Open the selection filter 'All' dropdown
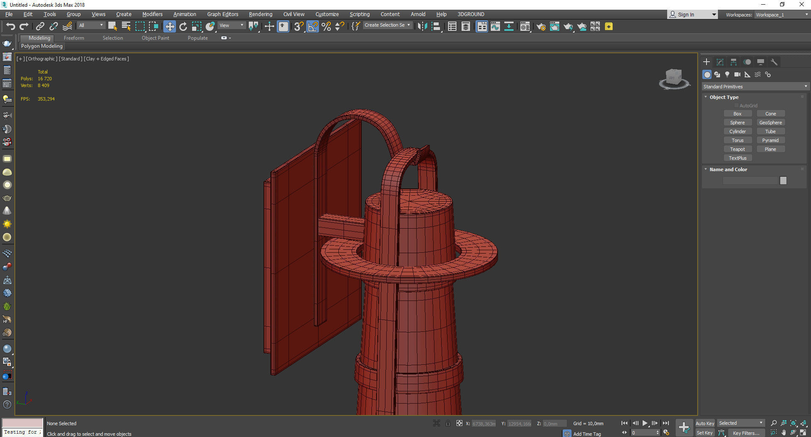The width and height of the screenshot is (811, 437). [91, 25]
